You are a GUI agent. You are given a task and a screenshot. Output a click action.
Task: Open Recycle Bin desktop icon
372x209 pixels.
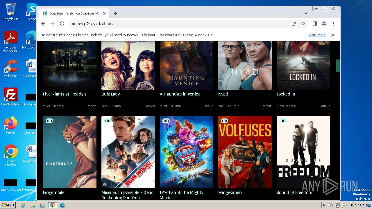click(x=10, y=12)
